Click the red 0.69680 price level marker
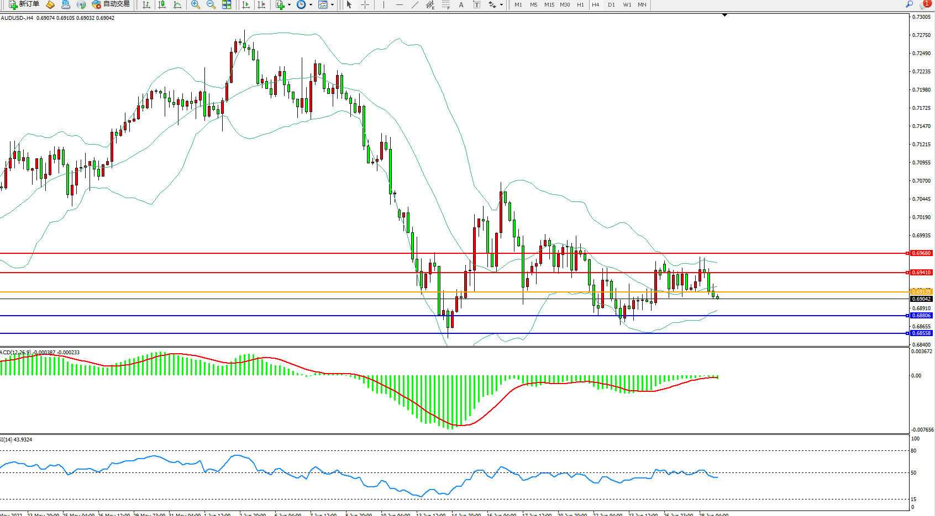Viewport: 935px width, 516px height. click(921, 253)
